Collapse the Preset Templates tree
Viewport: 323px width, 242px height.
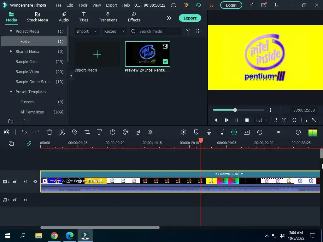[x=11, y=92]
